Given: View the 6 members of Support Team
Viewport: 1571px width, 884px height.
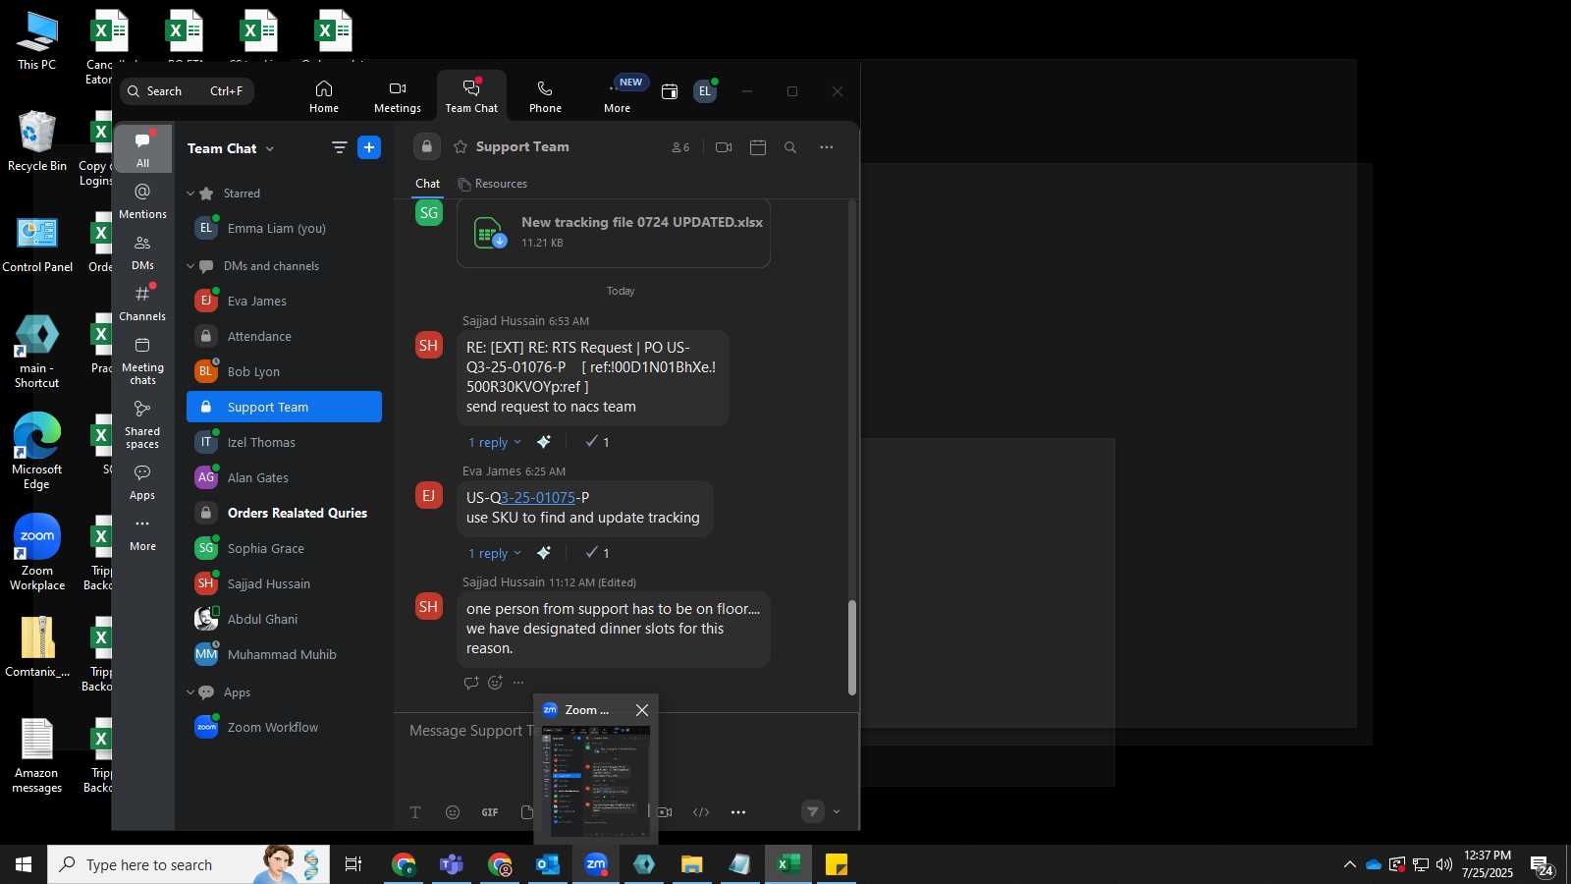Looking at the screenshot, I should [680, 147].
